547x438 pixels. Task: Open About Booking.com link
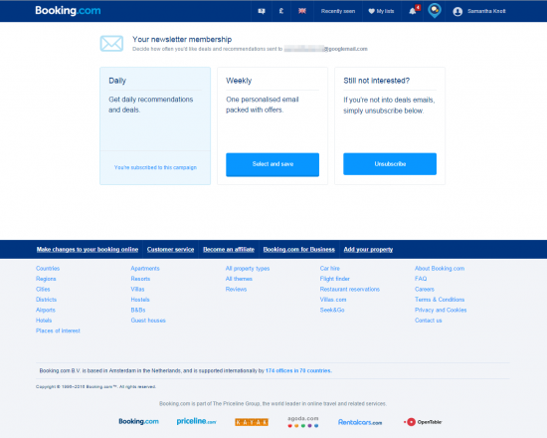point(440,268)
